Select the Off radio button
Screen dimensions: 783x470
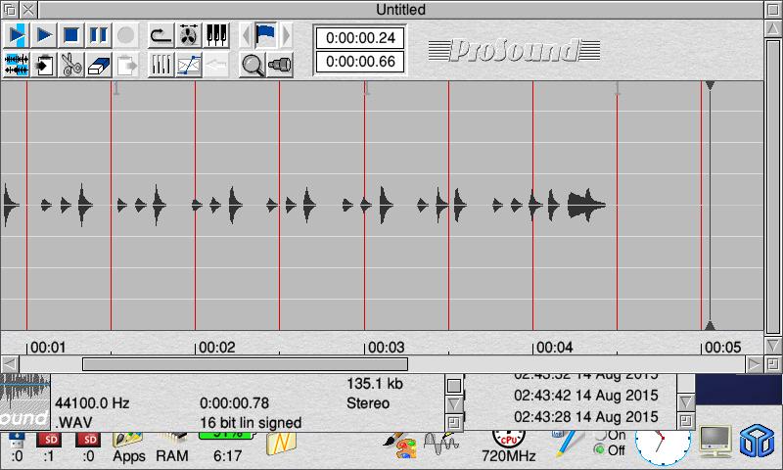click(599, 450)
